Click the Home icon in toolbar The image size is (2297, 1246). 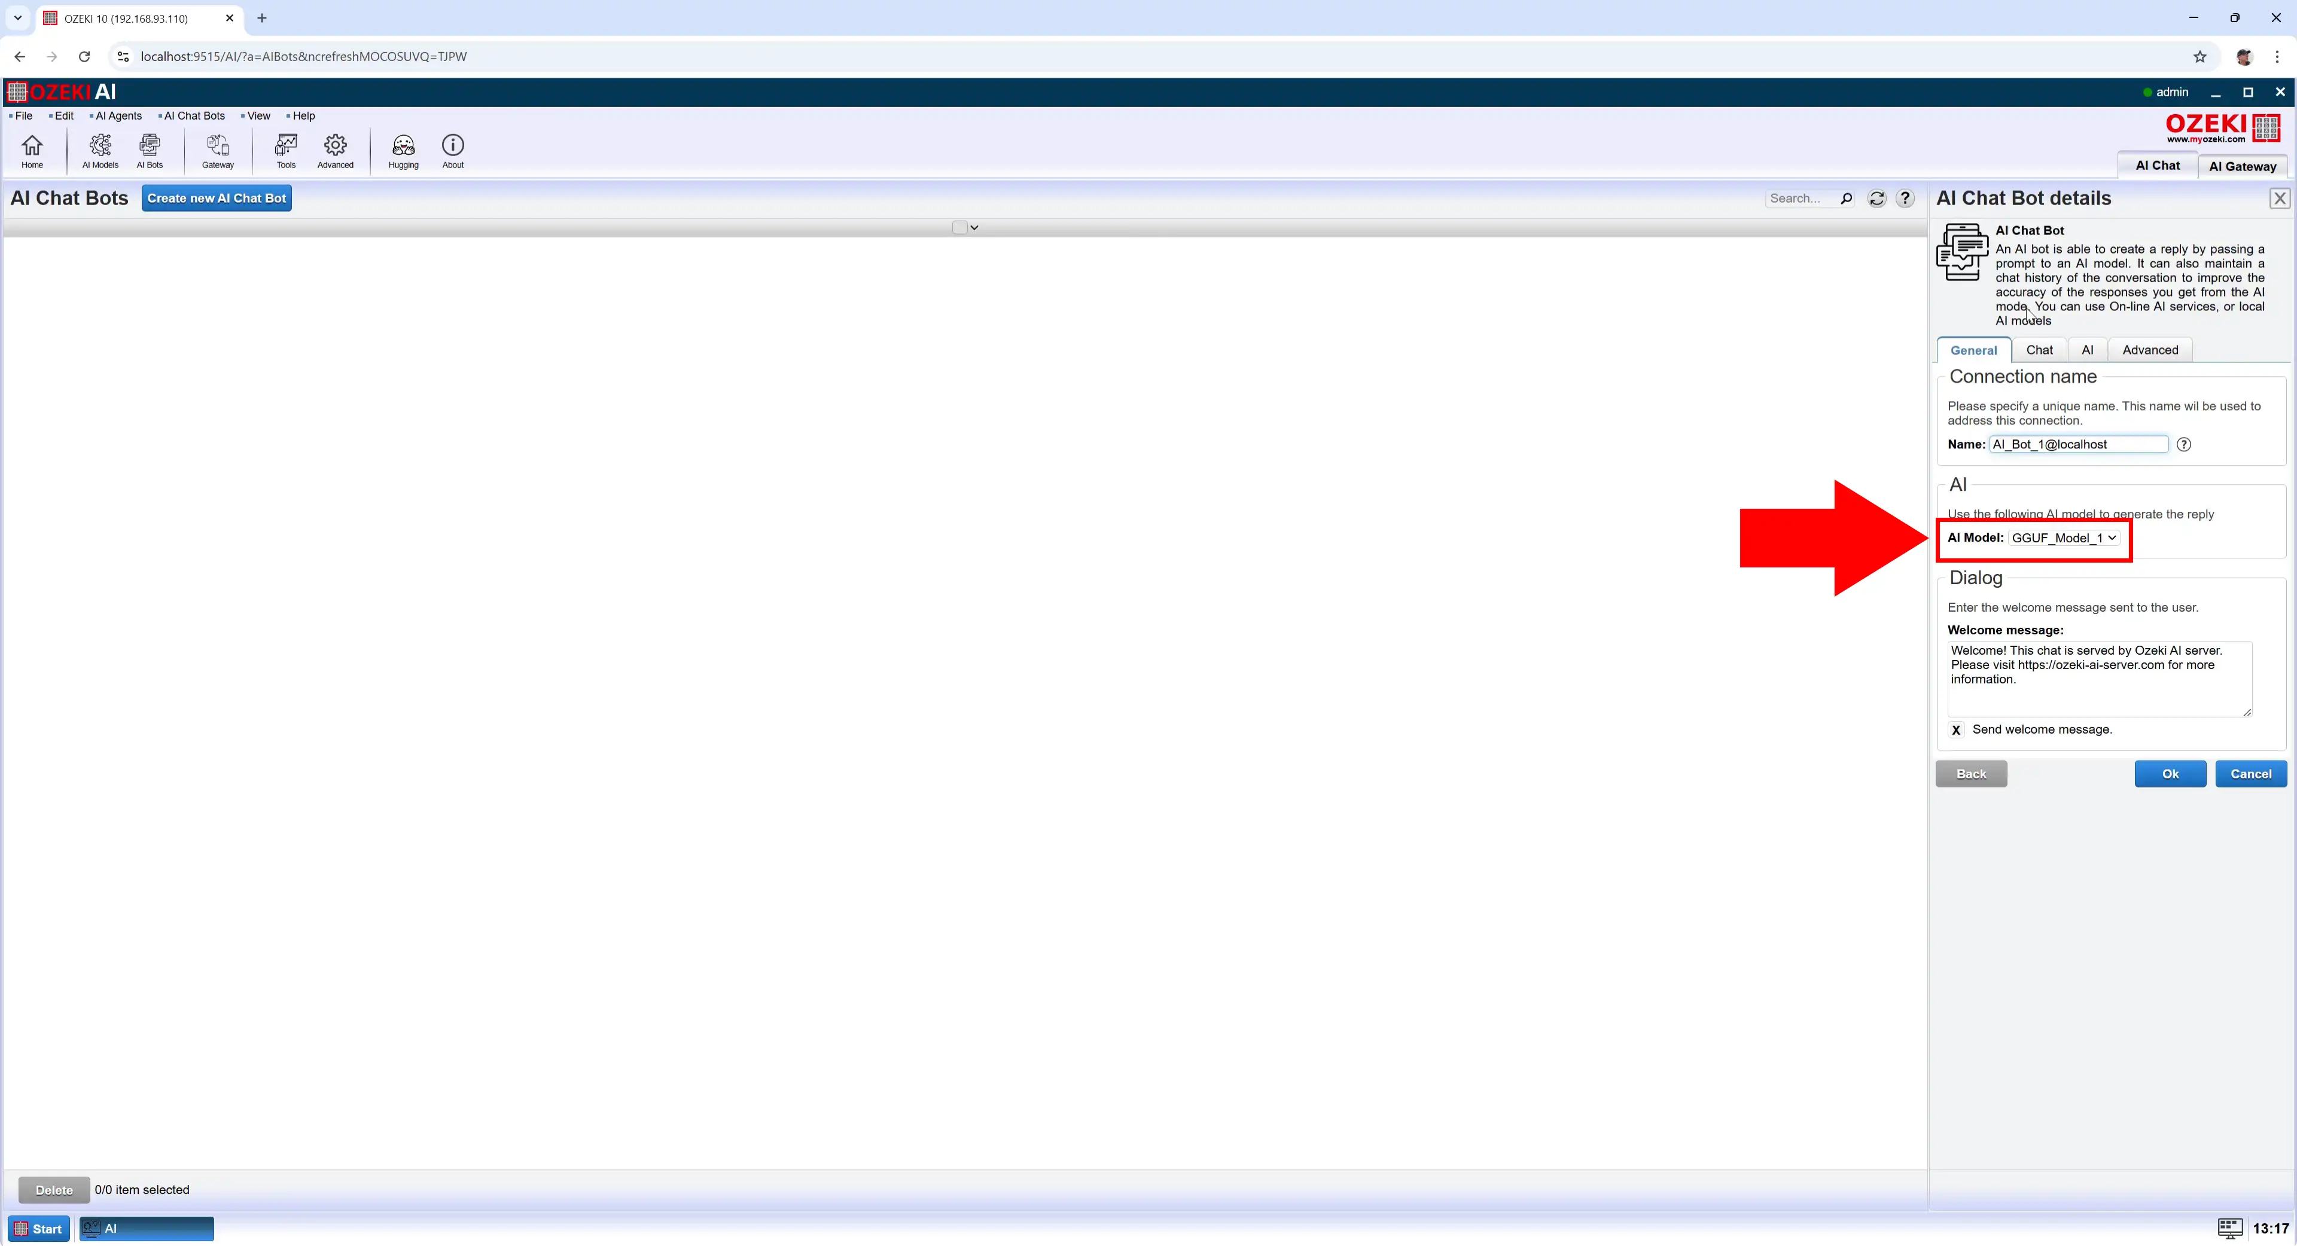(x=32, y=149)
